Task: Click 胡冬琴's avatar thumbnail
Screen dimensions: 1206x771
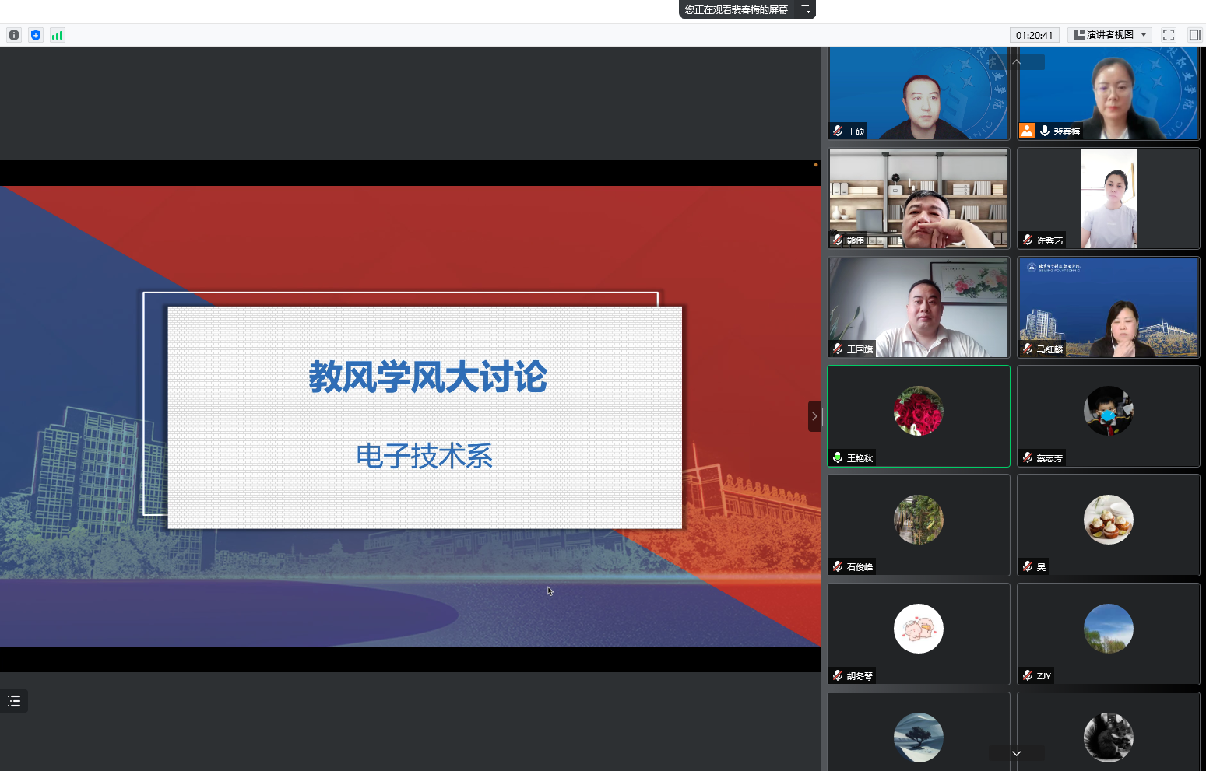Action: 918,629
